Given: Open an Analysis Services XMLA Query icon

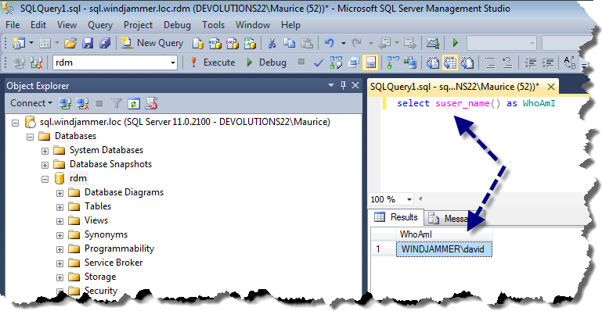Looking at the screenshot, I should click(250, 43).
